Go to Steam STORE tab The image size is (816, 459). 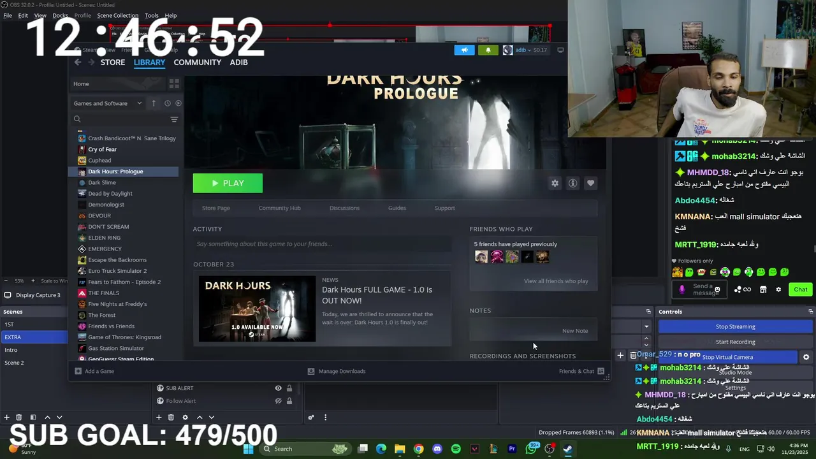tap(113, 62)
